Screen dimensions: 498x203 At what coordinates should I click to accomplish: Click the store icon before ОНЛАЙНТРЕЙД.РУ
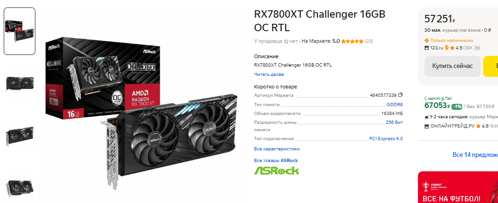(426, 126)
